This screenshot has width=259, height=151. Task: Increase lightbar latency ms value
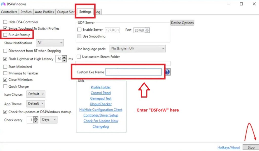pyautogui.click(x=64, y=57)
